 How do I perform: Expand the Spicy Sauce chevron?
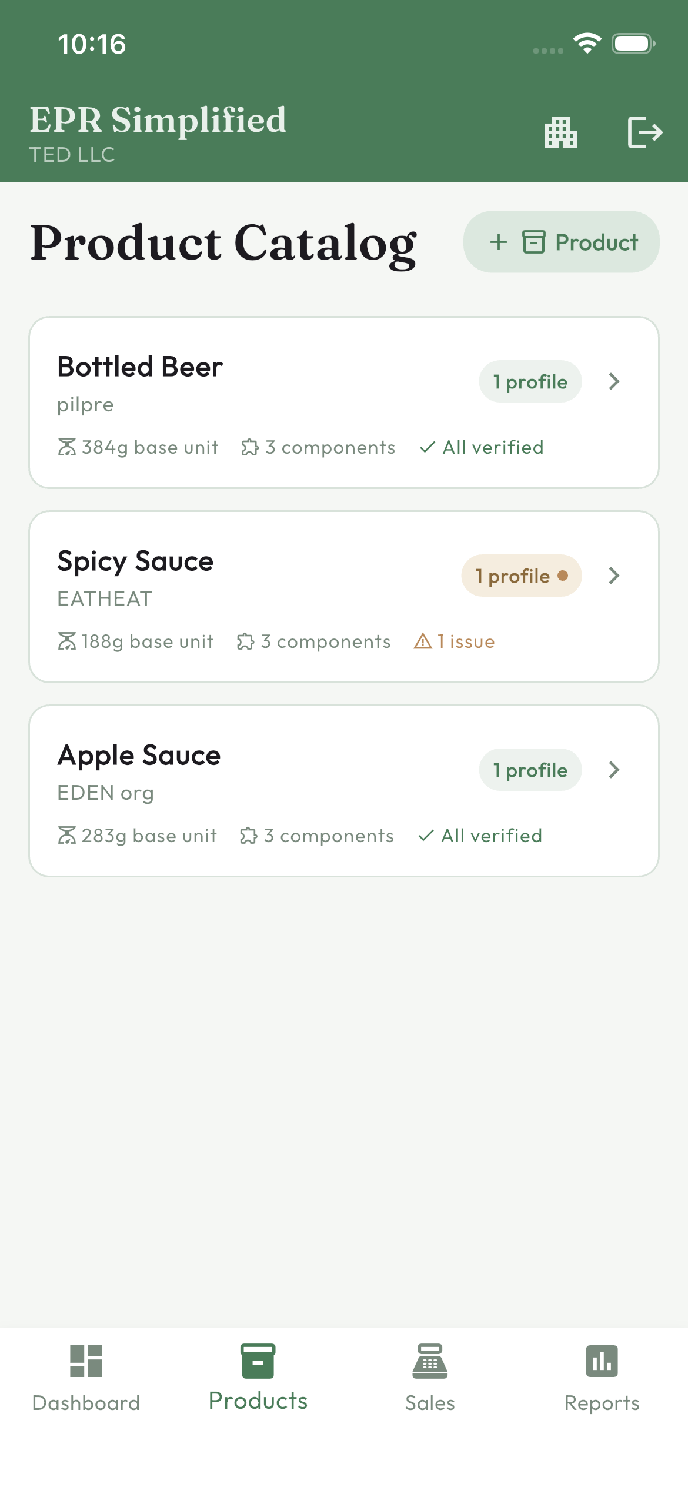pyautogui.click(x=614, y=576)
